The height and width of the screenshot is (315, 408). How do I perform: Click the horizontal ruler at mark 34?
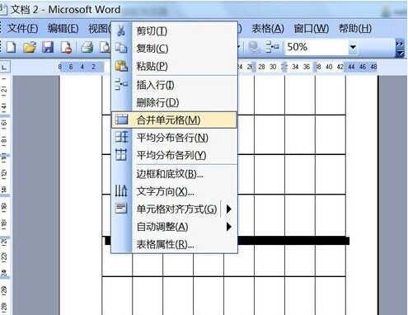click(295, 67)
